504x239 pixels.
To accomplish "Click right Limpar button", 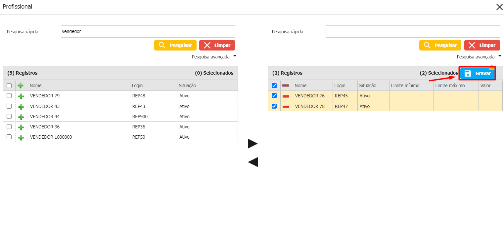I will pos(482,45).
